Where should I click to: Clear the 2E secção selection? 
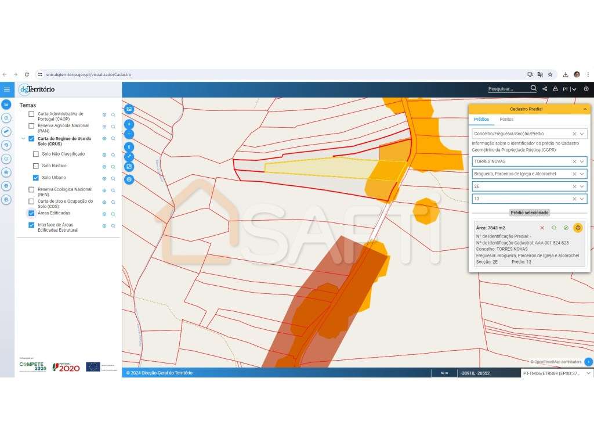(x=574, y=186)
